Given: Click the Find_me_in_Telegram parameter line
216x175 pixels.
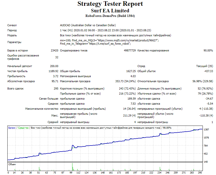Looking at the screenshot, I should pyautogui.click(x=95, y=44).
